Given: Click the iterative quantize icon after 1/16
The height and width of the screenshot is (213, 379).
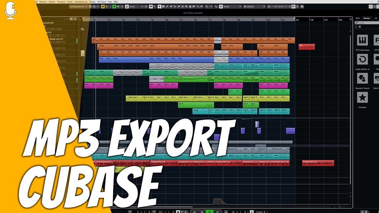Looking at the screenshot, I should [x=289, y=7].
